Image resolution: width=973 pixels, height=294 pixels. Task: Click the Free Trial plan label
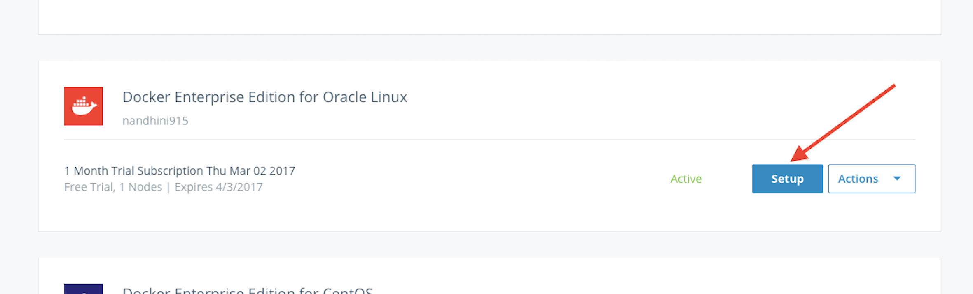click(89, 187)
